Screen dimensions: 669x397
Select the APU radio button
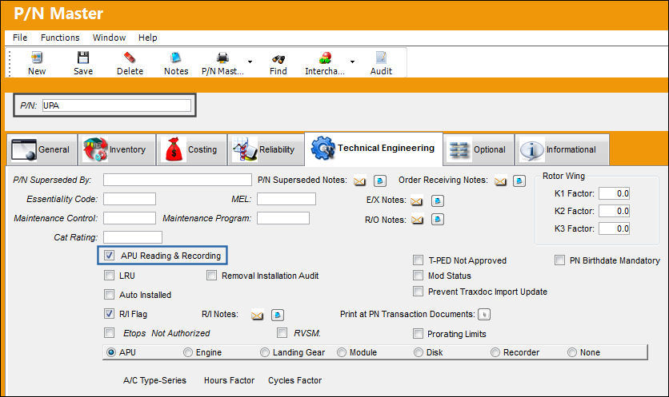coord(111,352)
